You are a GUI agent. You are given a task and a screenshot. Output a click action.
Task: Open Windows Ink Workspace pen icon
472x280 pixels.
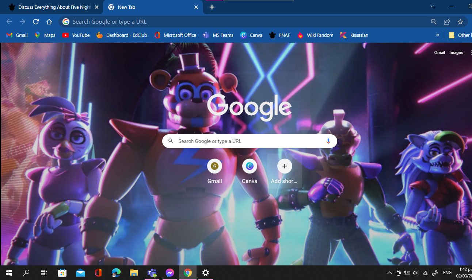click(435, 273)
